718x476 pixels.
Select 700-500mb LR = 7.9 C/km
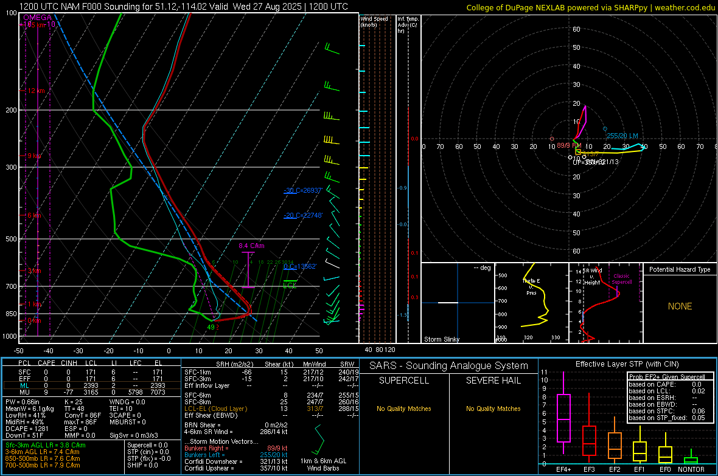coord(43,465)
